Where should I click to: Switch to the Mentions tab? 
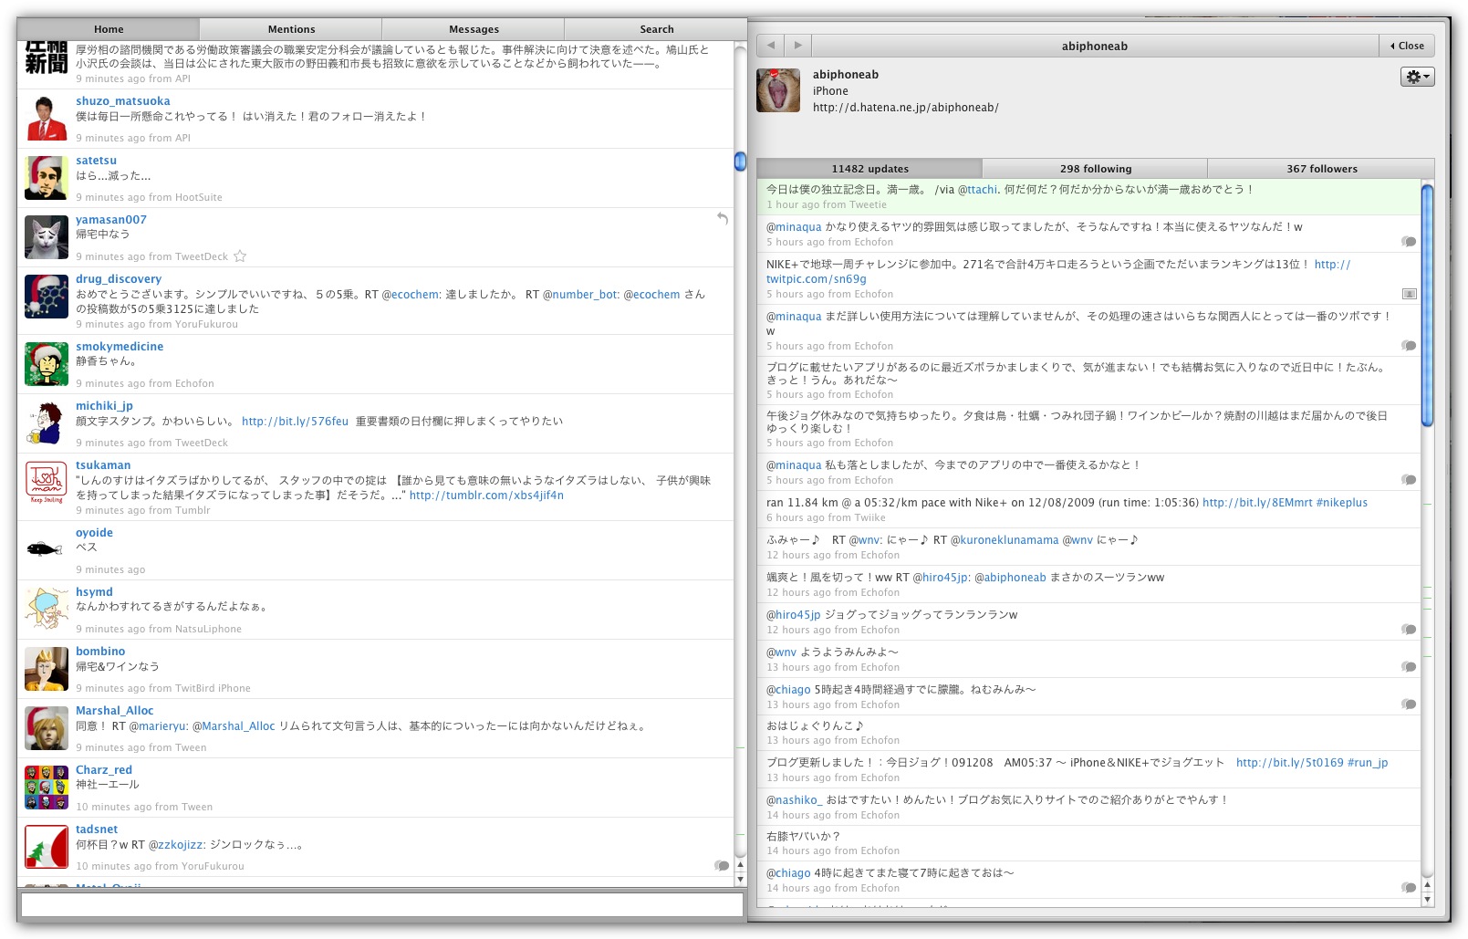pyautogui.click(x=291, y=29)
